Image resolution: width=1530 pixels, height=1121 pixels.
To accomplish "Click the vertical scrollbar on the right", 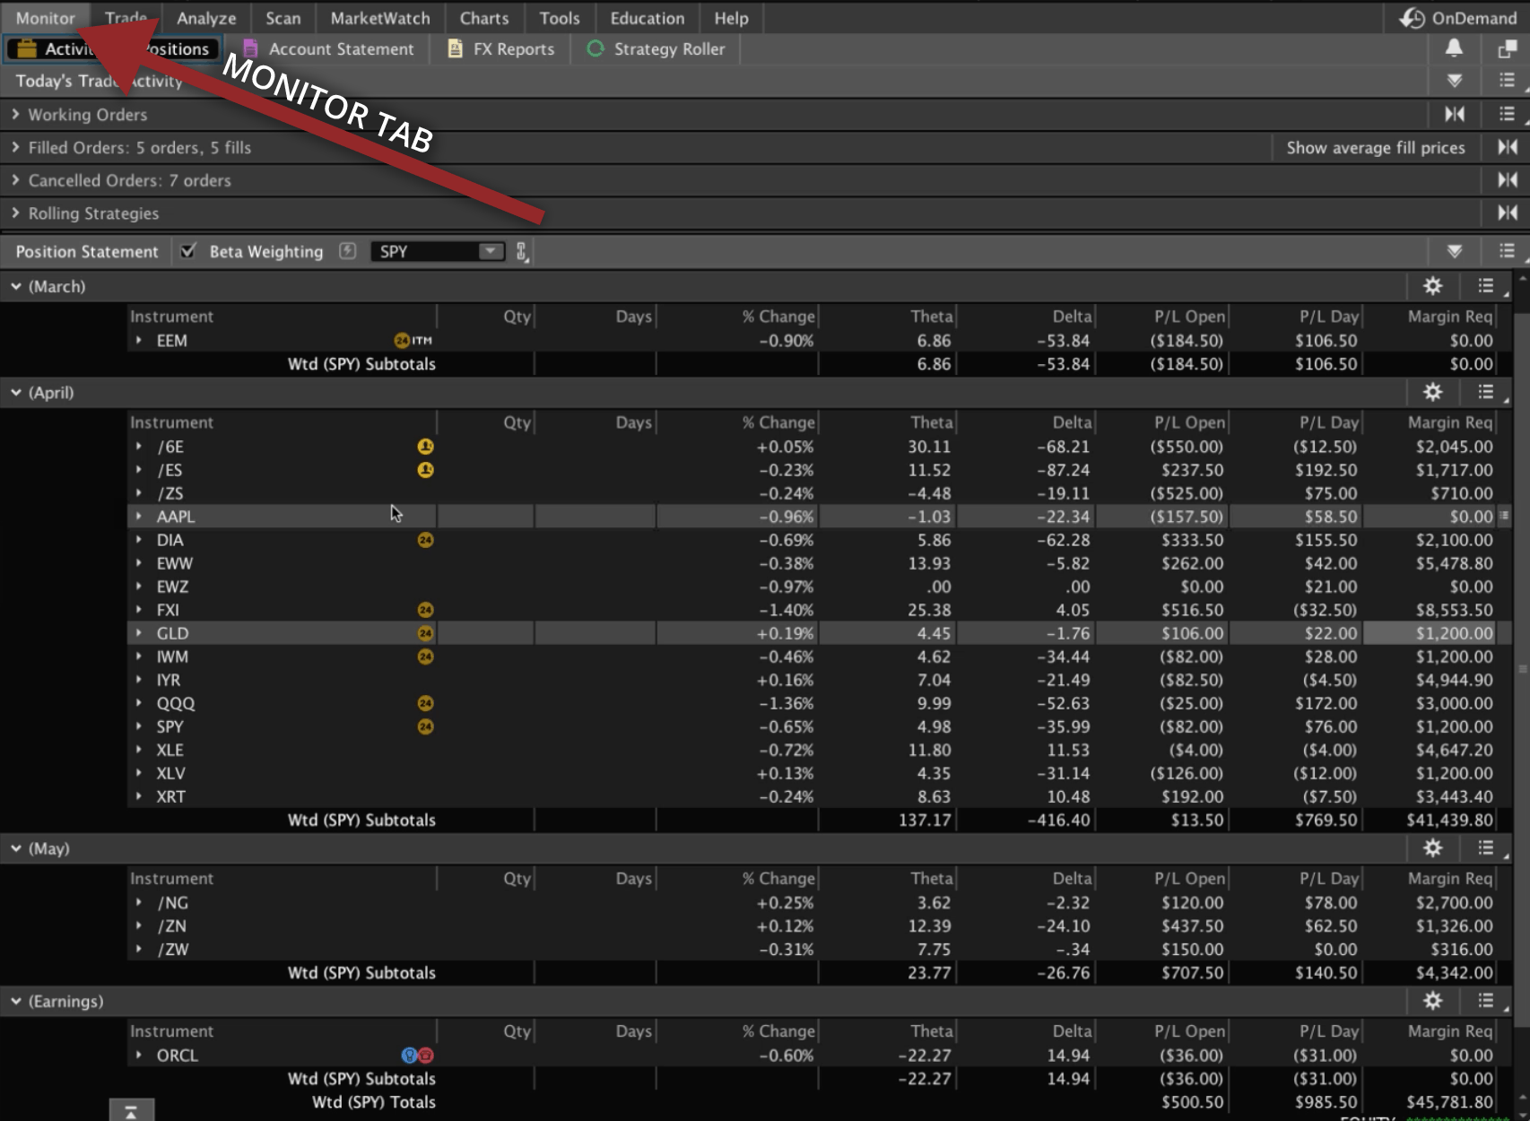I will (1522, 668).
